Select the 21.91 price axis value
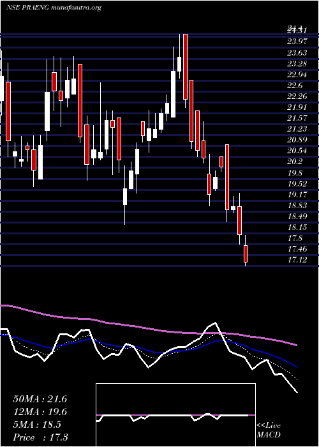The width and height of the screenshot is (319, 447). click(297, 107)
